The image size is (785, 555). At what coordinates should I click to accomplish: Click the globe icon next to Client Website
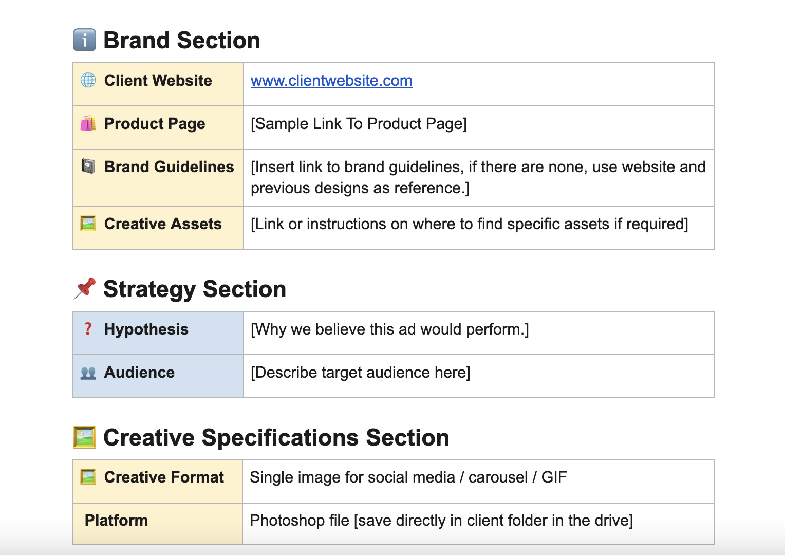88,80
